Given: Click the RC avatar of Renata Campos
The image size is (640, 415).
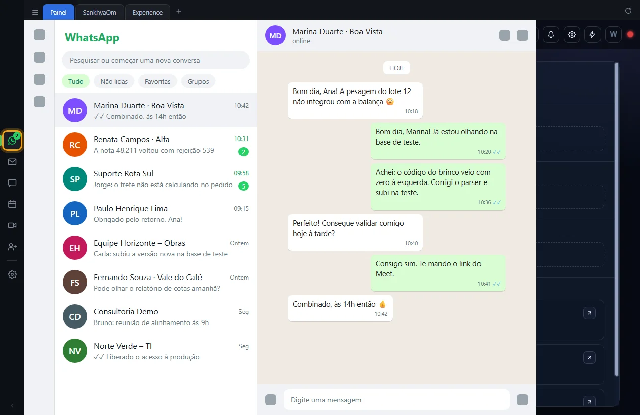Looking at the screenshot, I should point(75,145).
